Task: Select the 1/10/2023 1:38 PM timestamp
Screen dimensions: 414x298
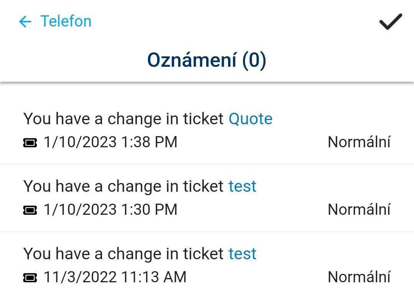Action: point(110,142)
